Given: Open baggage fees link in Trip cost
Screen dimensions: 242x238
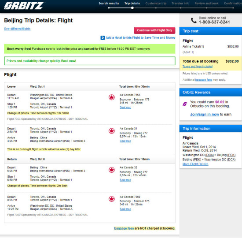Looking at the screenshot, I should click(x=204, y=80).
